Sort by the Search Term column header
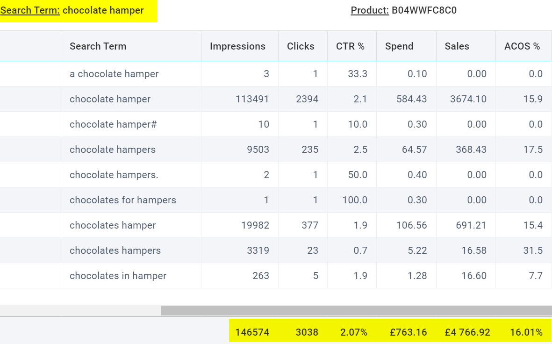Image resolution: width=552 pixels, height=344 pixels. (x=98, y=46)
